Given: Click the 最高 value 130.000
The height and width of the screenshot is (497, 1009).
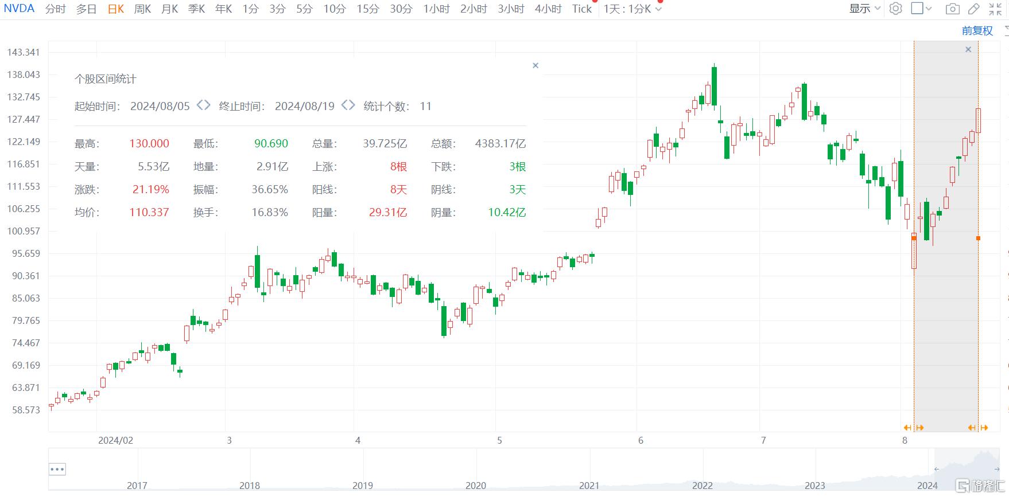Looking at the screenshot, I should (x=149, y=143).
